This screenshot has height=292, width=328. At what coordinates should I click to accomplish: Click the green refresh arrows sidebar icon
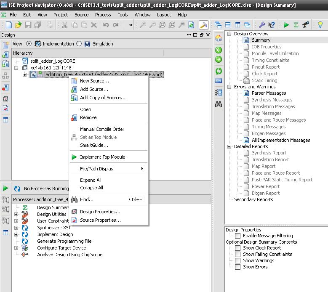[219, 71]
